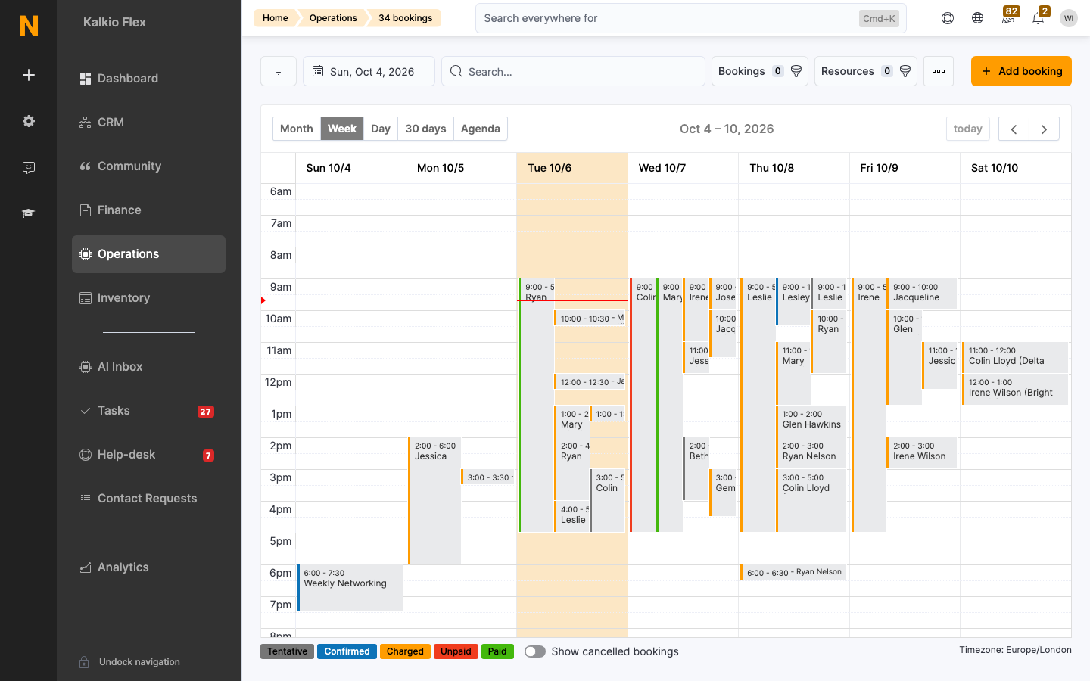Viewport: 1090px width, 681px height.
Task: Click the Add booking button
Action: pos(1021,71)
